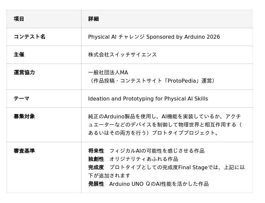Click the 項目 column header

coord(19,19)
